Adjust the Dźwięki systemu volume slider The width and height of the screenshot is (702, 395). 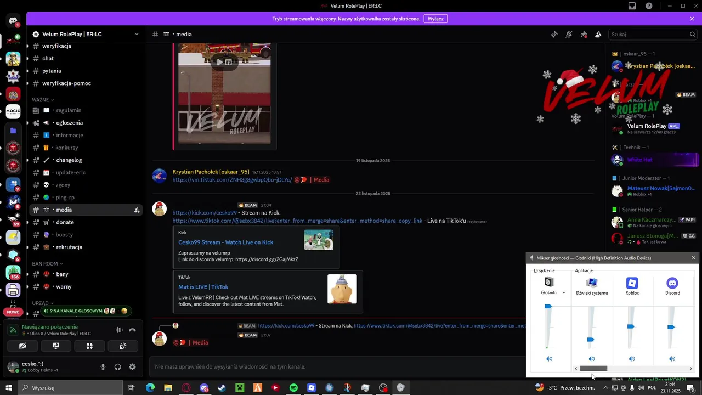click(x=591, y=340)
